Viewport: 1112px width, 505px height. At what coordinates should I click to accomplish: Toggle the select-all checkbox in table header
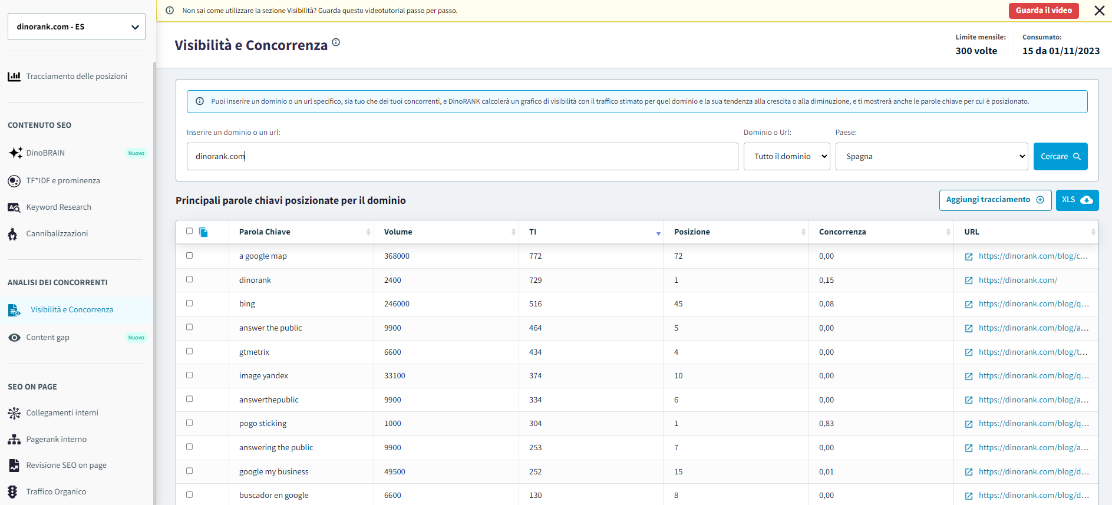pyautogui.click(x=189, y=231)
